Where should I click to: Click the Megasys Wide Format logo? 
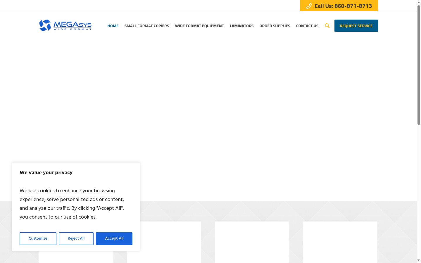(x=65, y=25)
